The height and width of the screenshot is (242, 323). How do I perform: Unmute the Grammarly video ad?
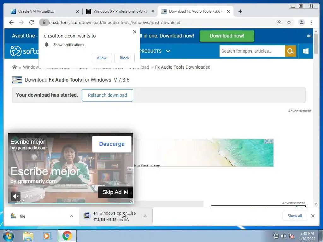click(16, 196)
